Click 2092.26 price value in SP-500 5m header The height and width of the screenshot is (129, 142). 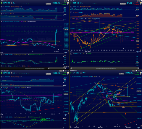(56, 3)
